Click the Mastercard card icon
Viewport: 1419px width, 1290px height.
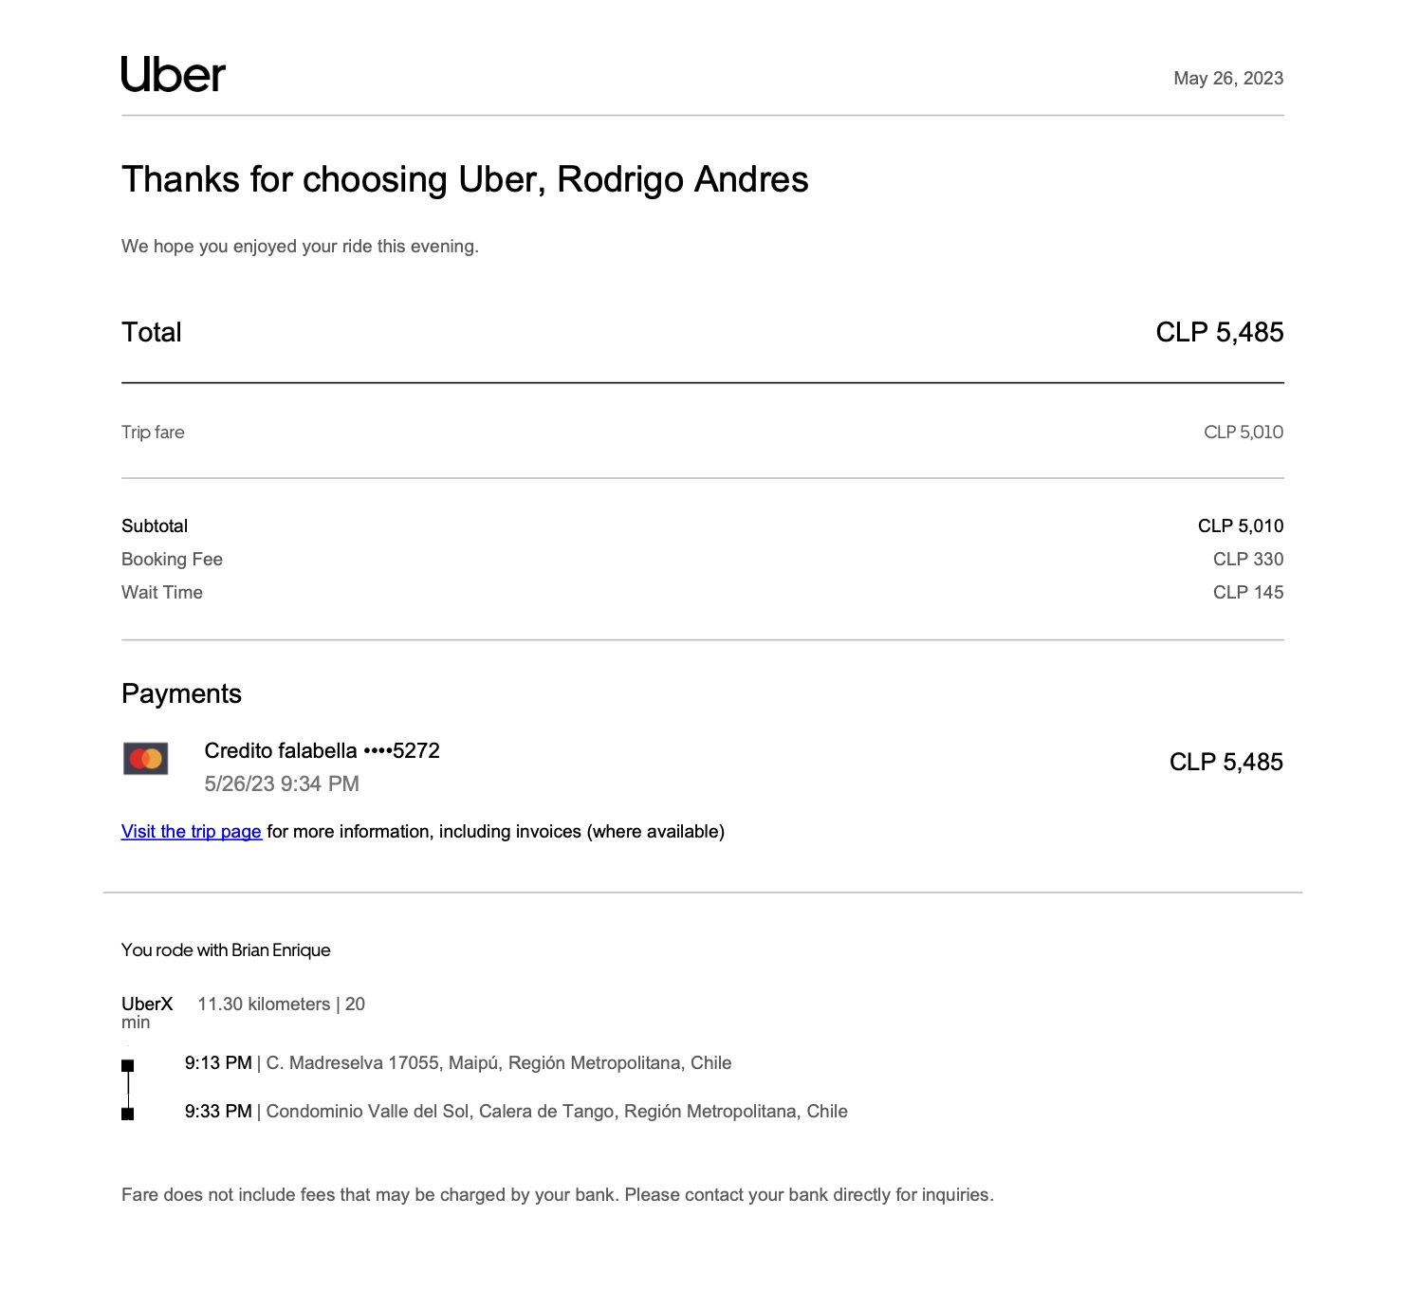click(146, 759)
